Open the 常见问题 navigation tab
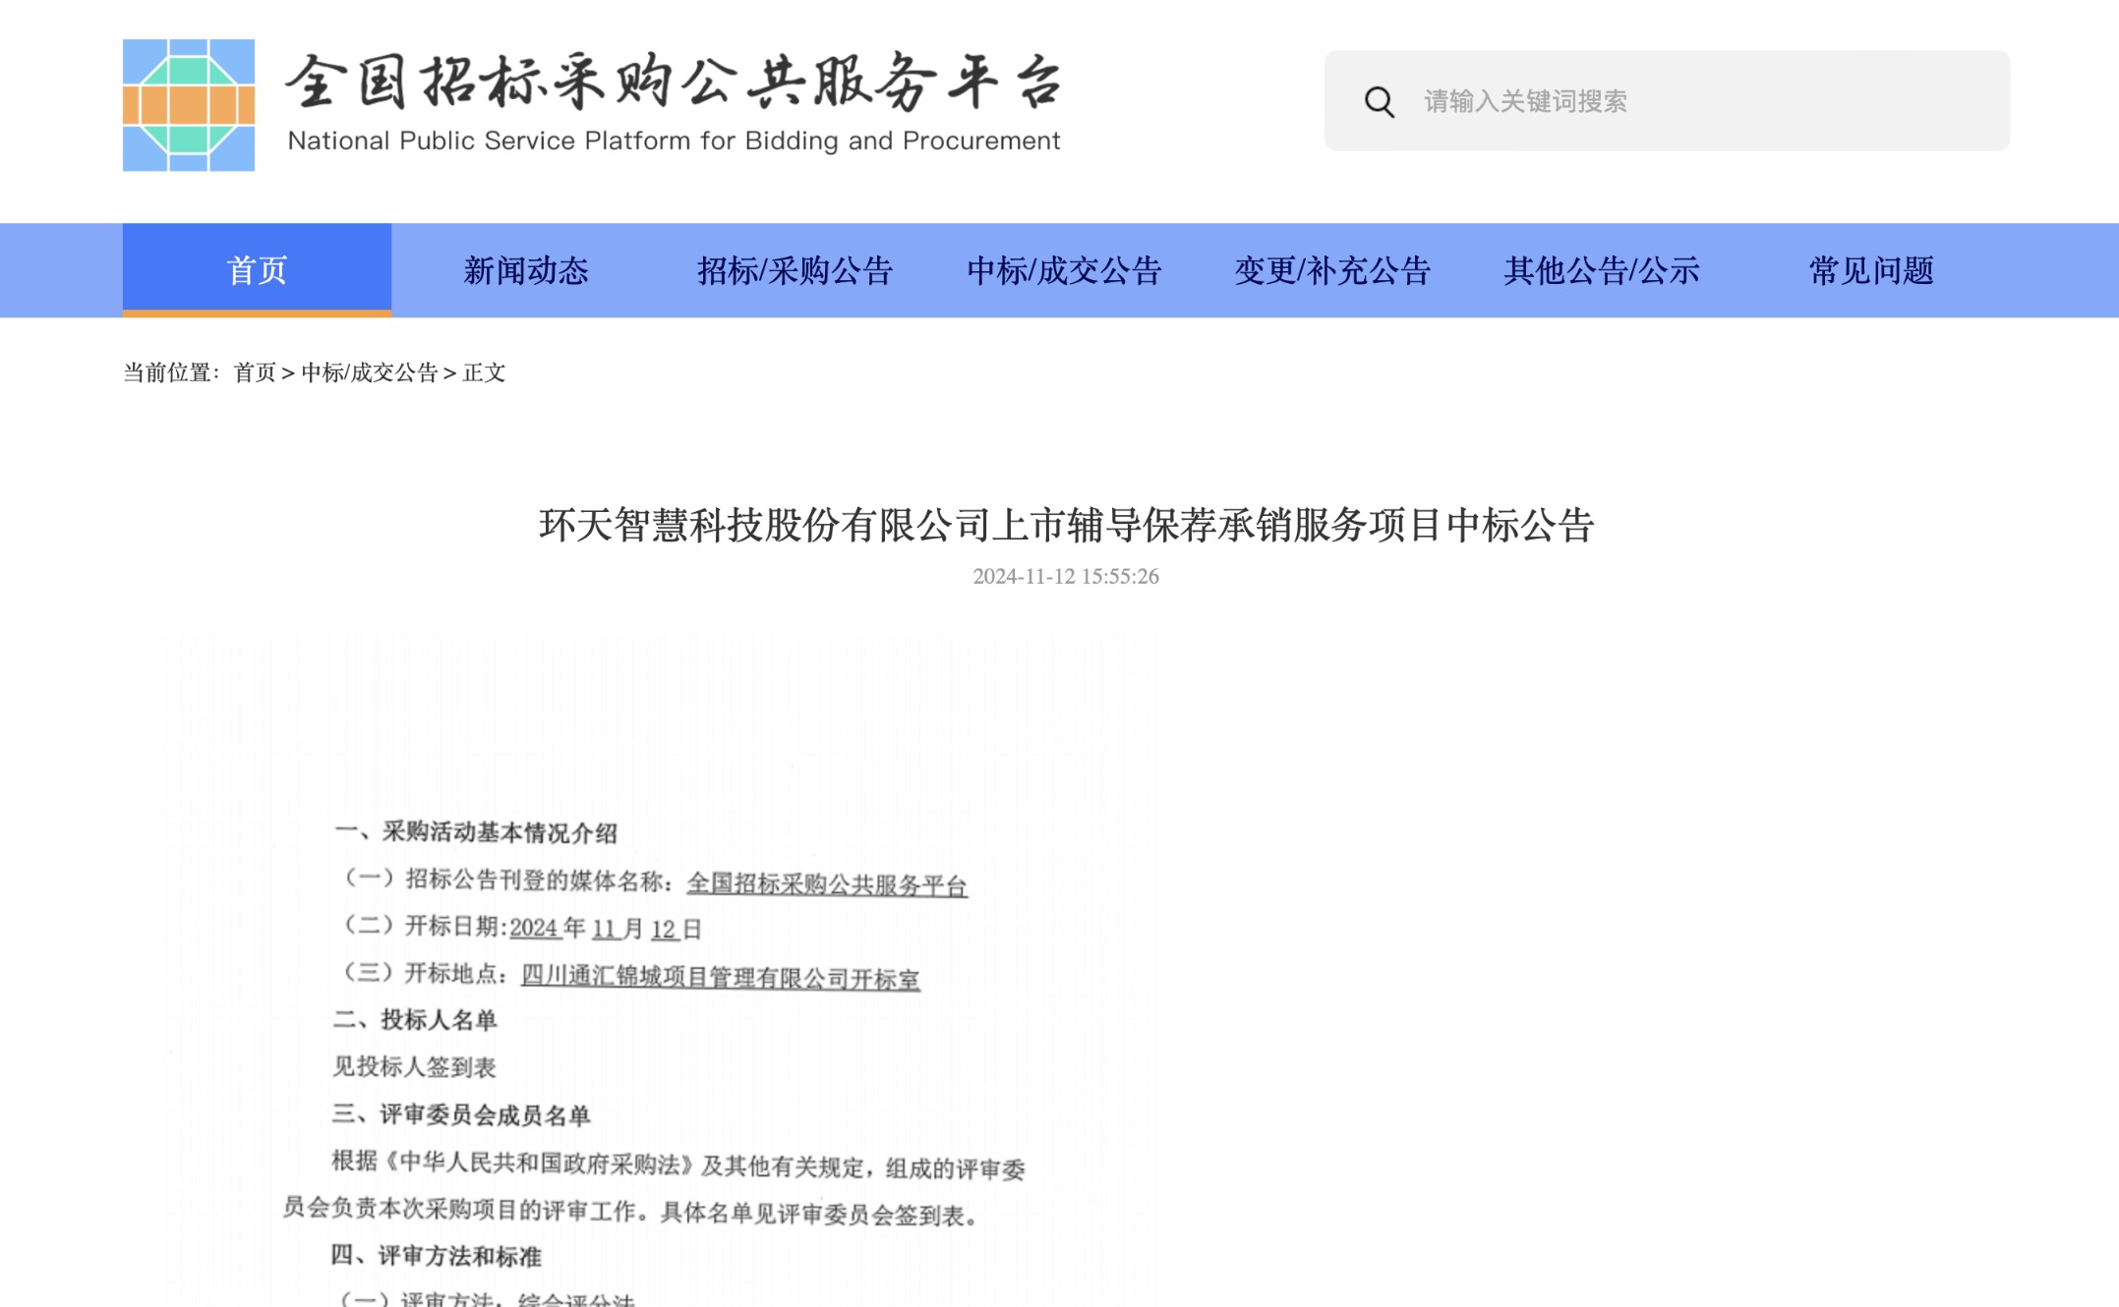 1871,270
